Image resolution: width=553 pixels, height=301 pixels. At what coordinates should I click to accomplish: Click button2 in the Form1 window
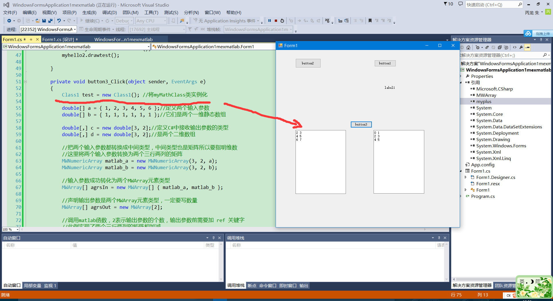[x=308, y=63]
